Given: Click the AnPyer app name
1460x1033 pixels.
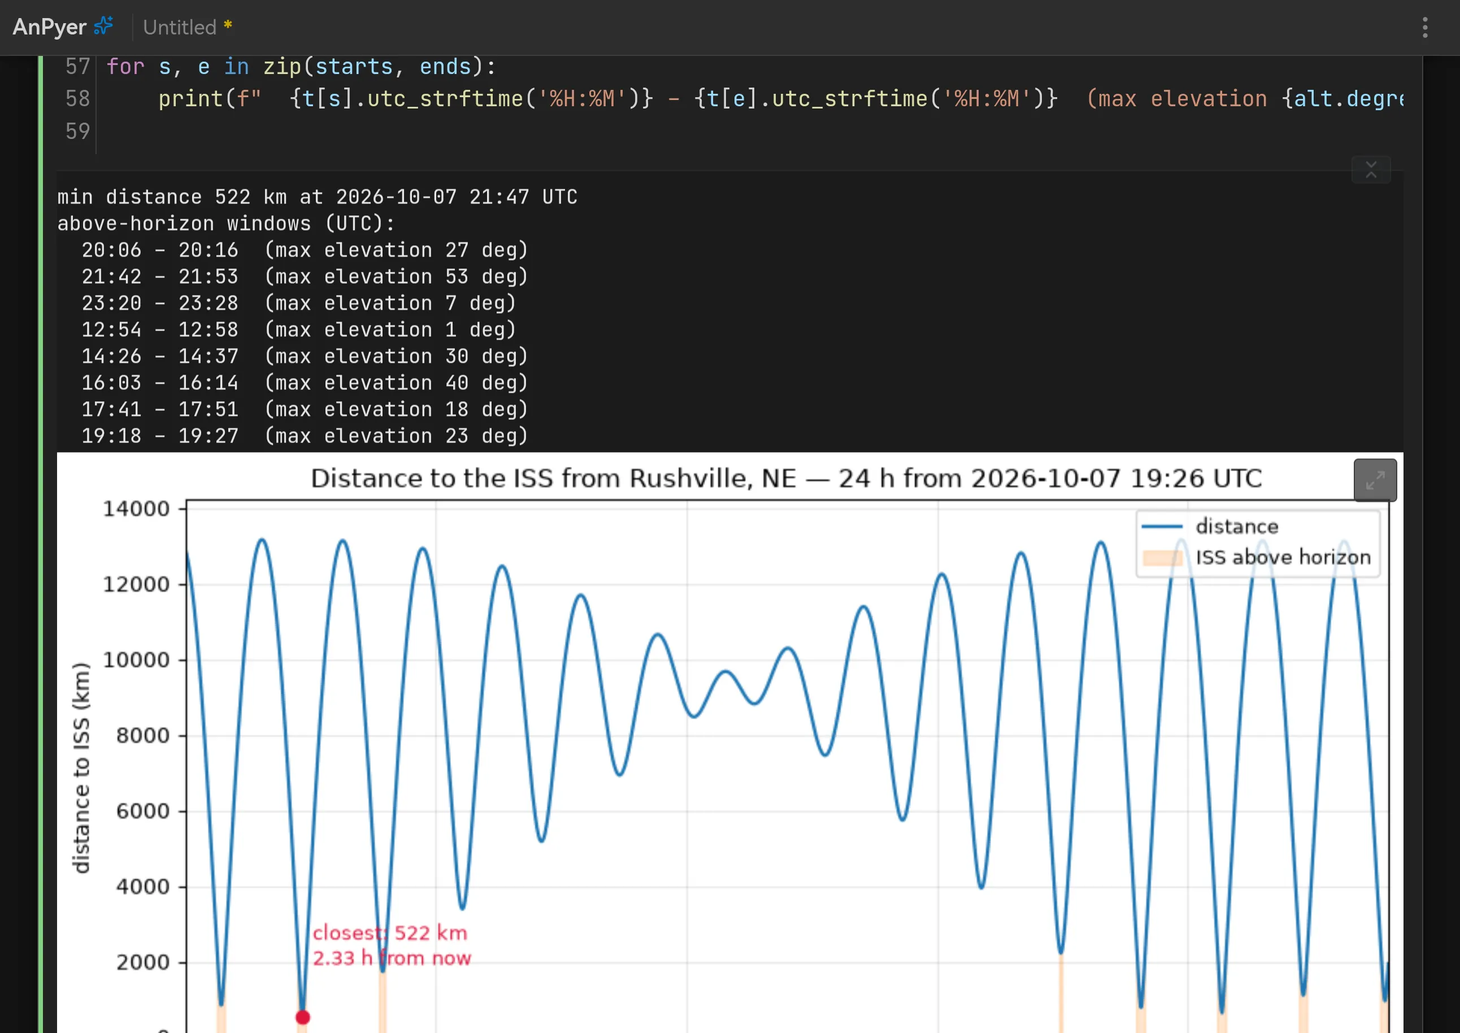Looking at the screenshot, I should (x=50, y=27).
